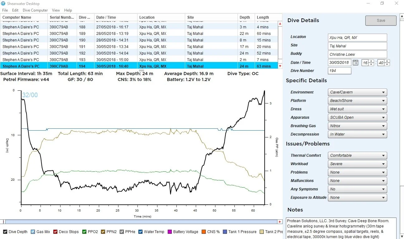Click the Dive Number field
404x239 pixels.
click(x=339, y=71)
